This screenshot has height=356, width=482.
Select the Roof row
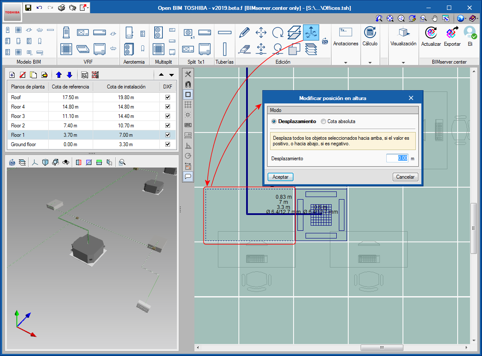coord(91,97)
